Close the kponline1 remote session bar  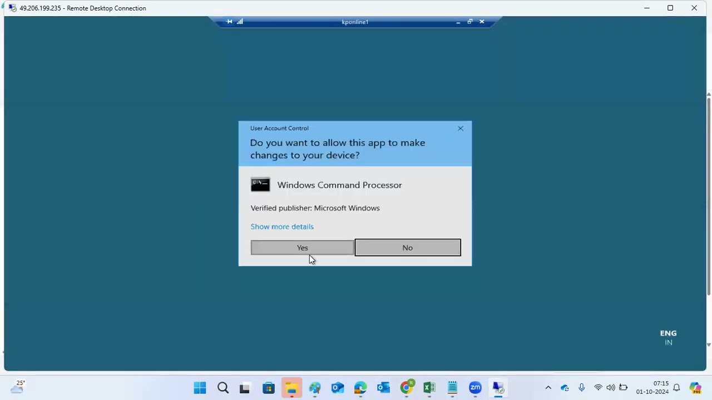tap(482, 22)
